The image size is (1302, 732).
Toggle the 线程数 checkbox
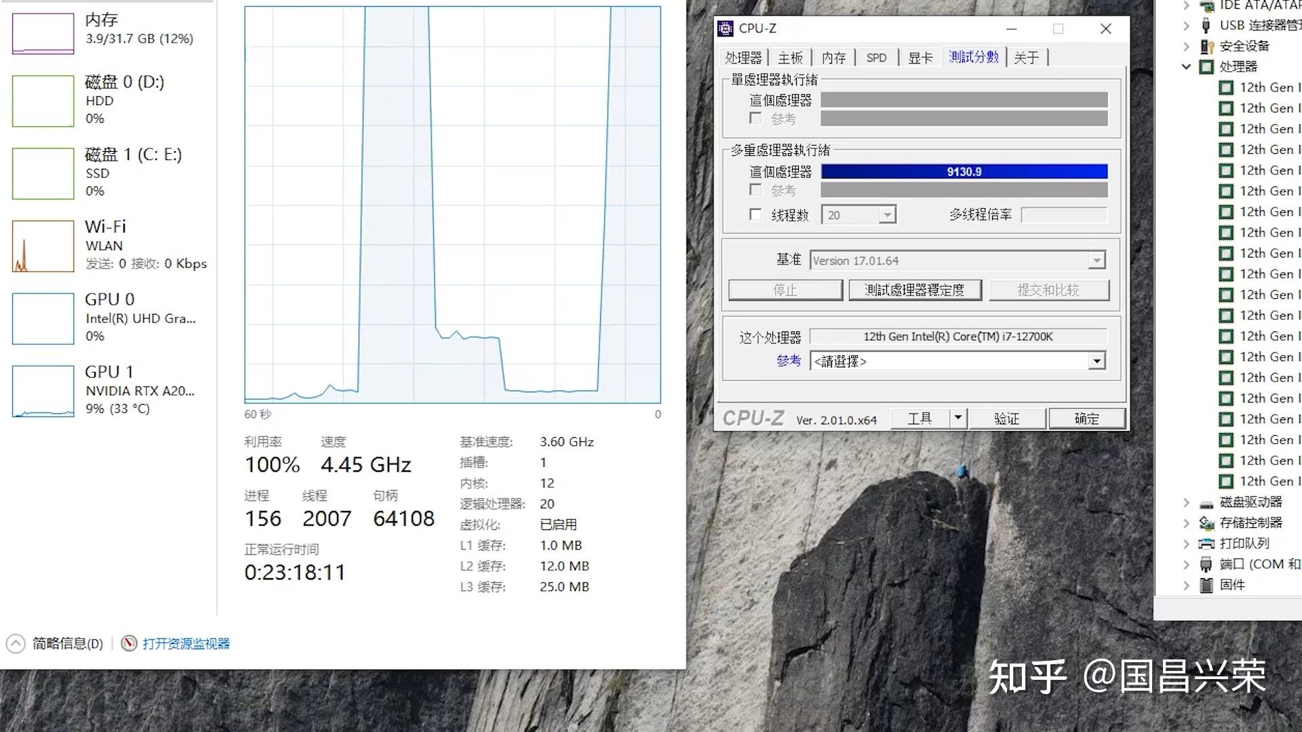pos(755,215)
